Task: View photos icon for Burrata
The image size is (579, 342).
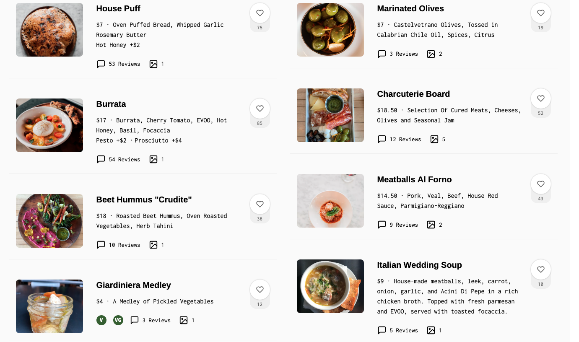Action: 153,160
